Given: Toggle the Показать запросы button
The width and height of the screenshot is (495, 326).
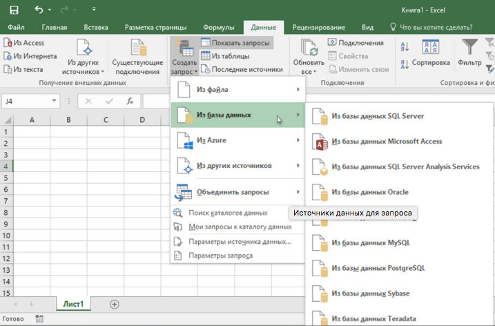Looking at the screenshot, I should point(236,43).
